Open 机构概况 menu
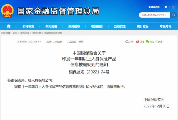This screenshot has width=178, height=120. pyautogui.click(x=28, y=26)
